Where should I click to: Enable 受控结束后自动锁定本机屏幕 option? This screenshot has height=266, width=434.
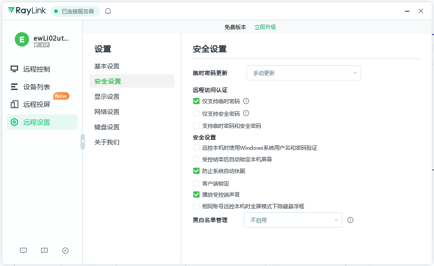(196, 159)
